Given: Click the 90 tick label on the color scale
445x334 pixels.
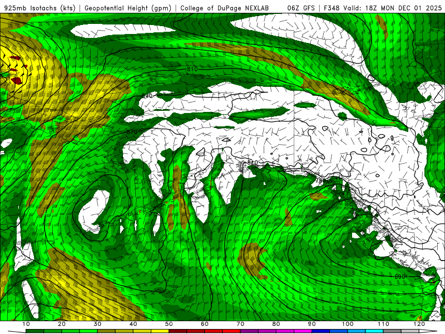Looking at the screenshot, I should [x=312, y=324].
